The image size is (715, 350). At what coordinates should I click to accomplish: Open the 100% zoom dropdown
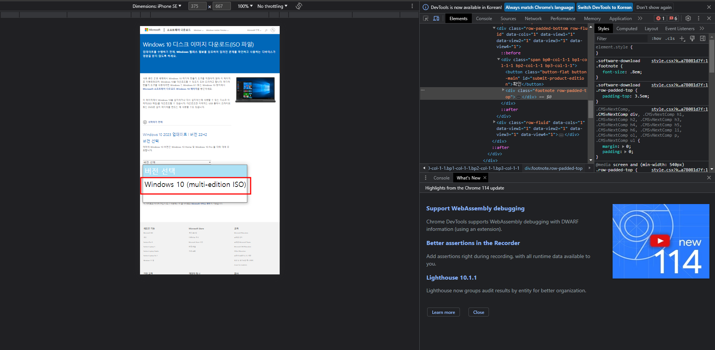[x=245, y=6]
